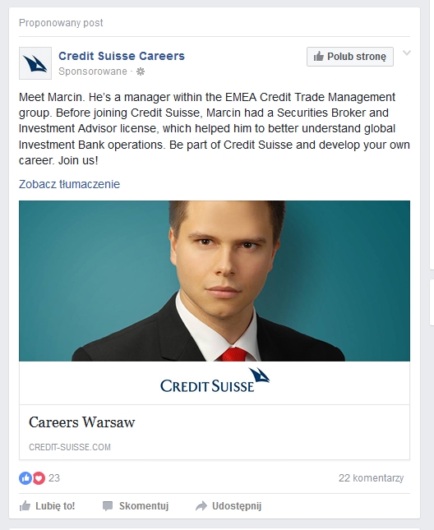Click the Credit Suisse banner logo

(x=215, y=380)
